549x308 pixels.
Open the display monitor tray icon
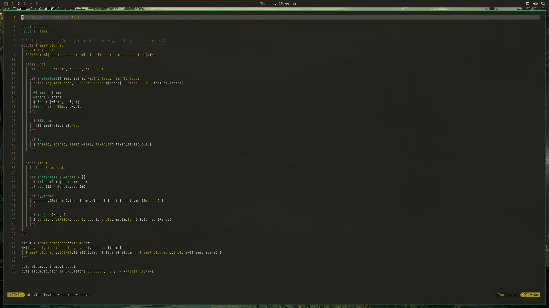543,4
